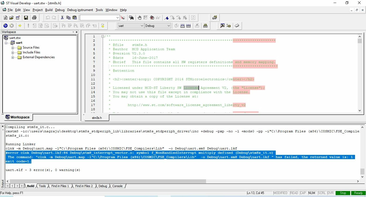The width and height of the screenshot is (366, 197).
Task: Open the Project menu
Action: tap(38, 10)
